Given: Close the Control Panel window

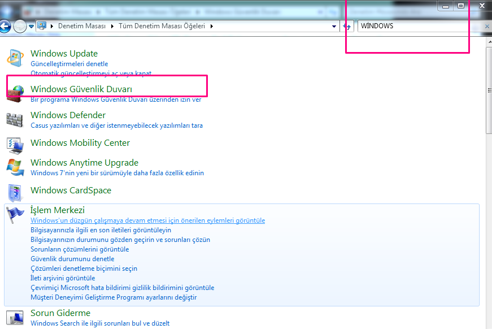Looking at the screenshot, I should pos(482,6).
